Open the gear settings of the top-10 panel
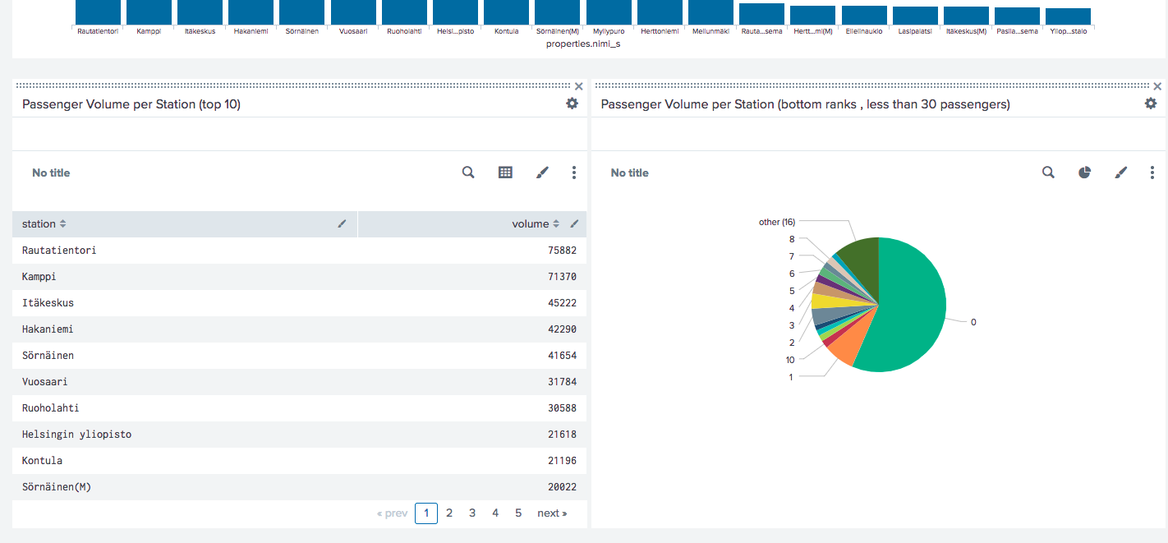Viewport: 1168px width, 543px height. [572, 104]
